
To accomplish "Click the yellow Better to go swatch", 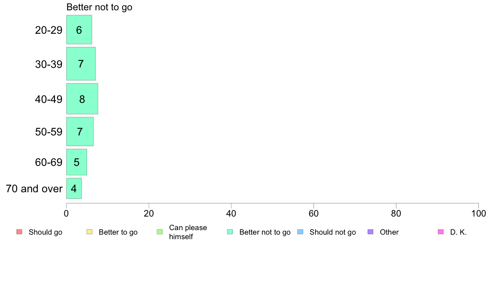I will [90, 232].
